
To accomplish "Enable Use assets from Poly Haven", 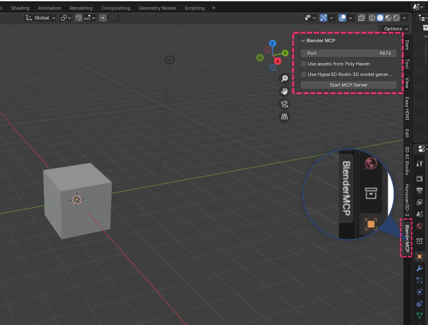I will click(x=304, y=64).
